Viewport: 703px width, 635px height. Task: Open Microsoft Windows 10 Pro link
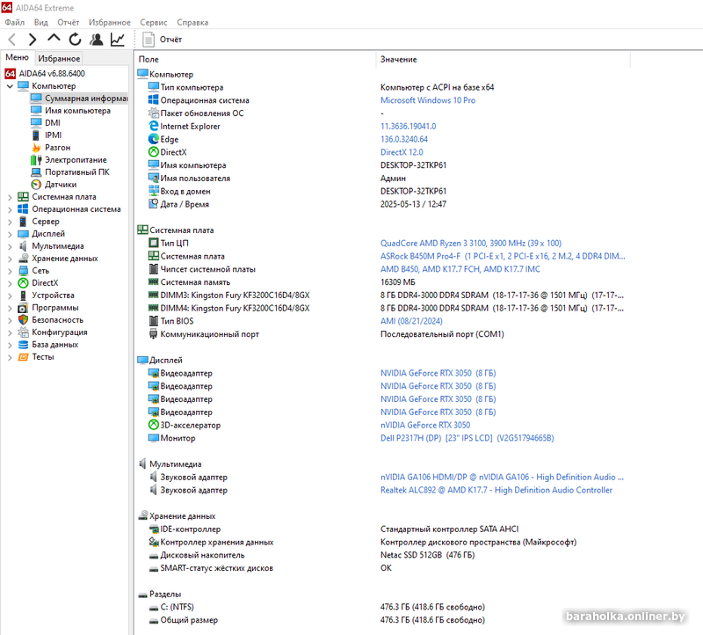[x=428, y=100]
